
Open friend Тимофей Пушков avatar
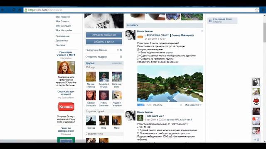(x=104, y=77)
